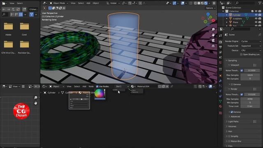263x148 pixels.
Task: Select rendered viewport shading mode
Action: pyautogui.click(x=206, y=3)
